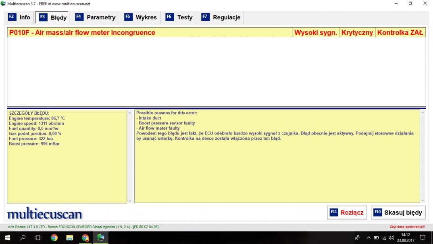The height and width of the screenshot is (244, 433).
Task: Click the Boost pressure 996 mBar line
Action: point(34,143)
